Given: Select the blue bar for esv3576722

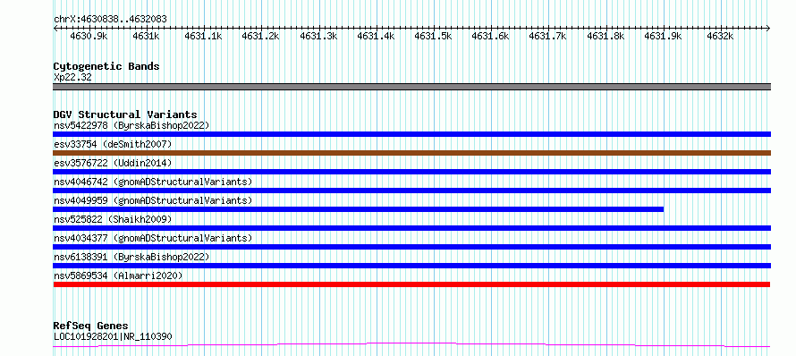Looking at the screenshot, I should pyautogui.click(x=412, y=172).
